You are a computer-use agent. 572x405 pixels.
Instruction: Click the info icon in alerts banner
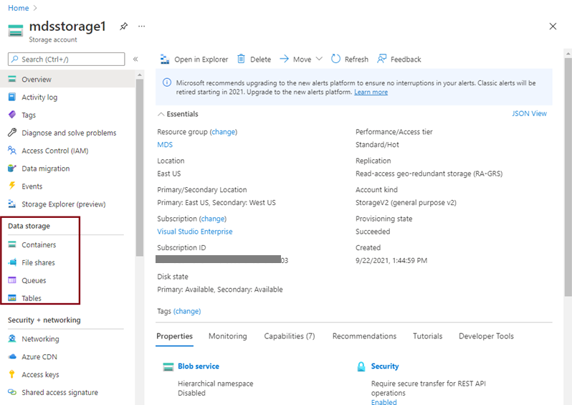tap(167, 82)
